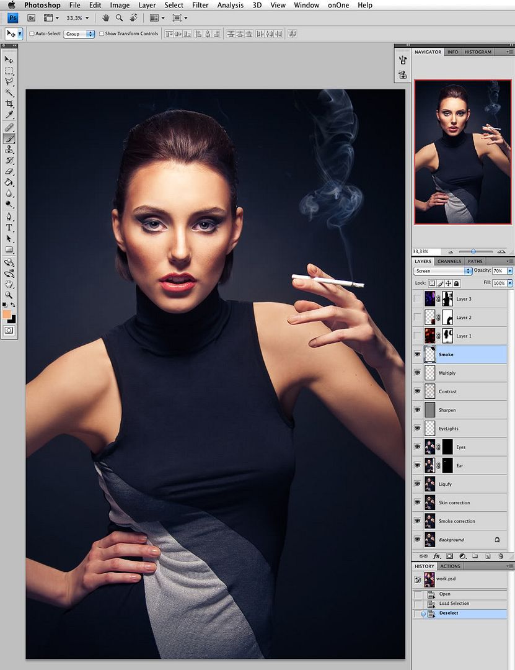
Task: Select the Rectangular Marquee tool
Action: pos(9,71)
